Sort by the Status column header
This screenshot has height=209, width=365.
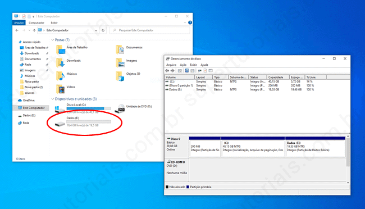click(x=258, y=77)
